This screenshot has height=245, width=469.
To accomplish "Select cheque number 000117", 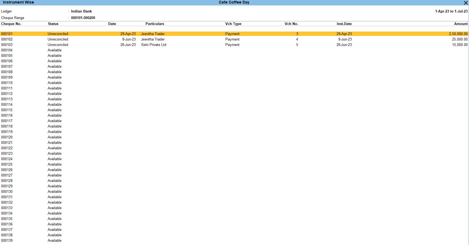I will 7,121.
